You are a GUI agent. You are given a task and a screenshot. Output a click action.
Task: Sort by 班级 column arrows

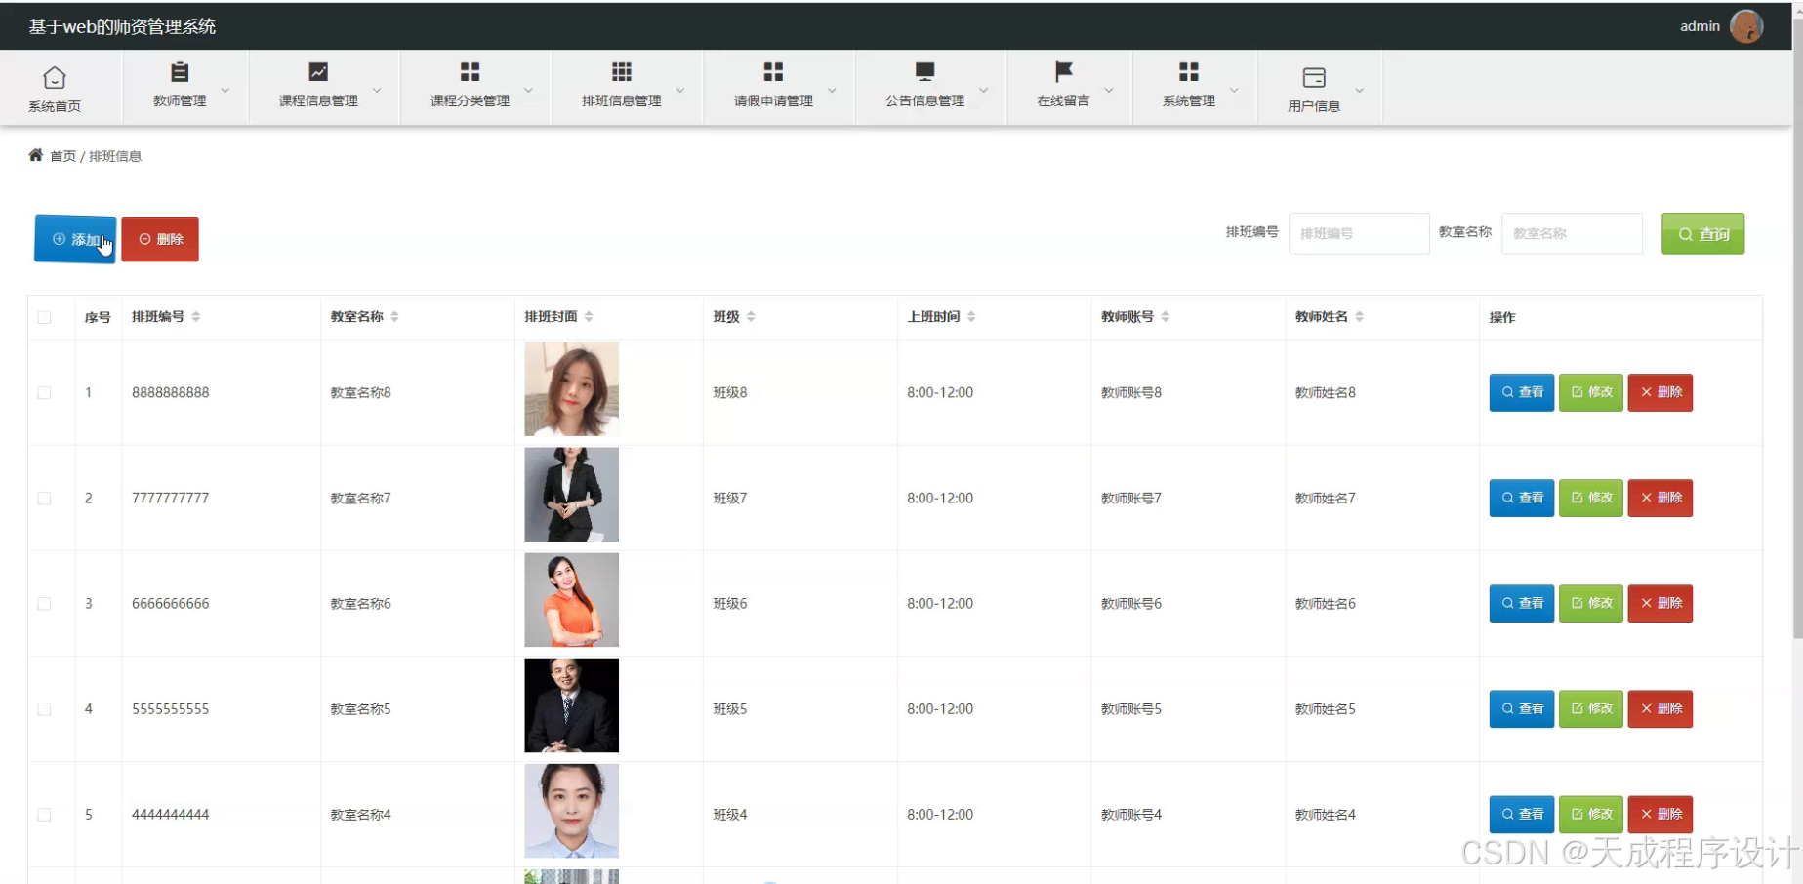coord(751,316)
